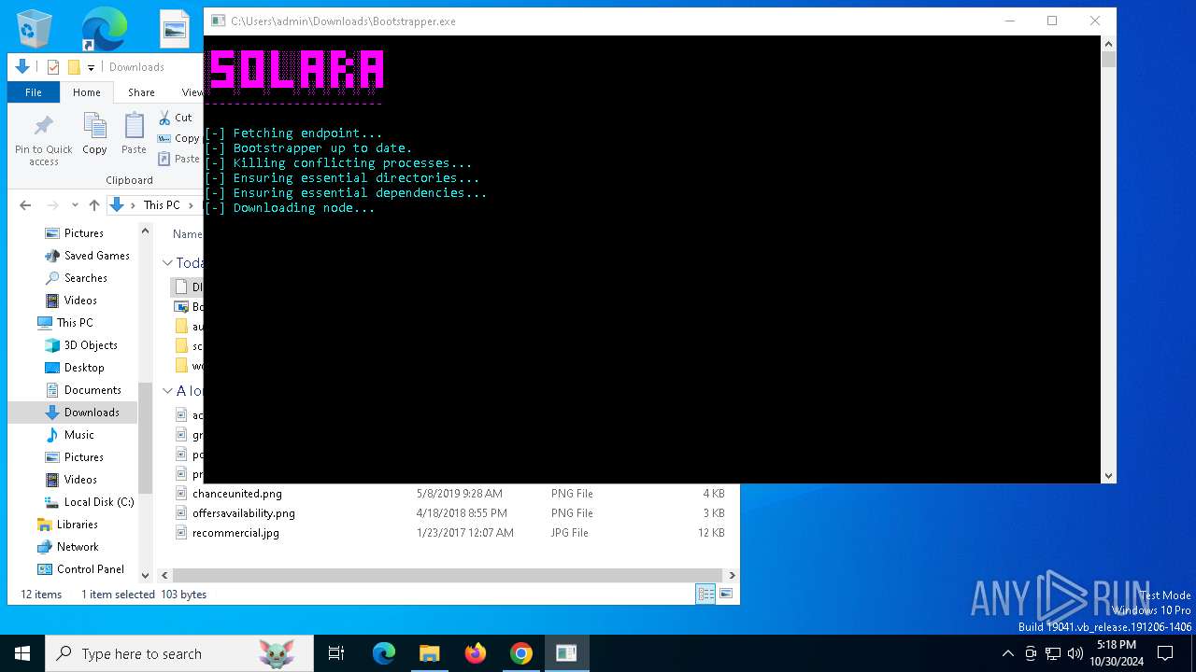Go up one folder level
The width and height of the screenshot is (1196, 672).
click(x=93, y=205)
